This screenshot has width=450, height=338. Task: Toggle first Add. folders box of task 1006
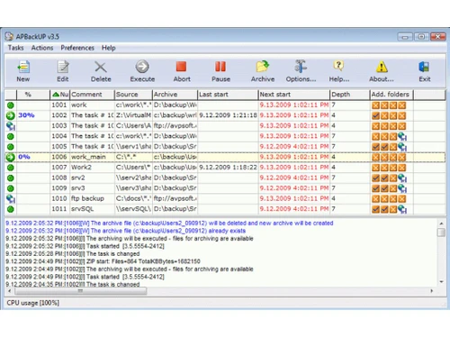pos(375,157)
